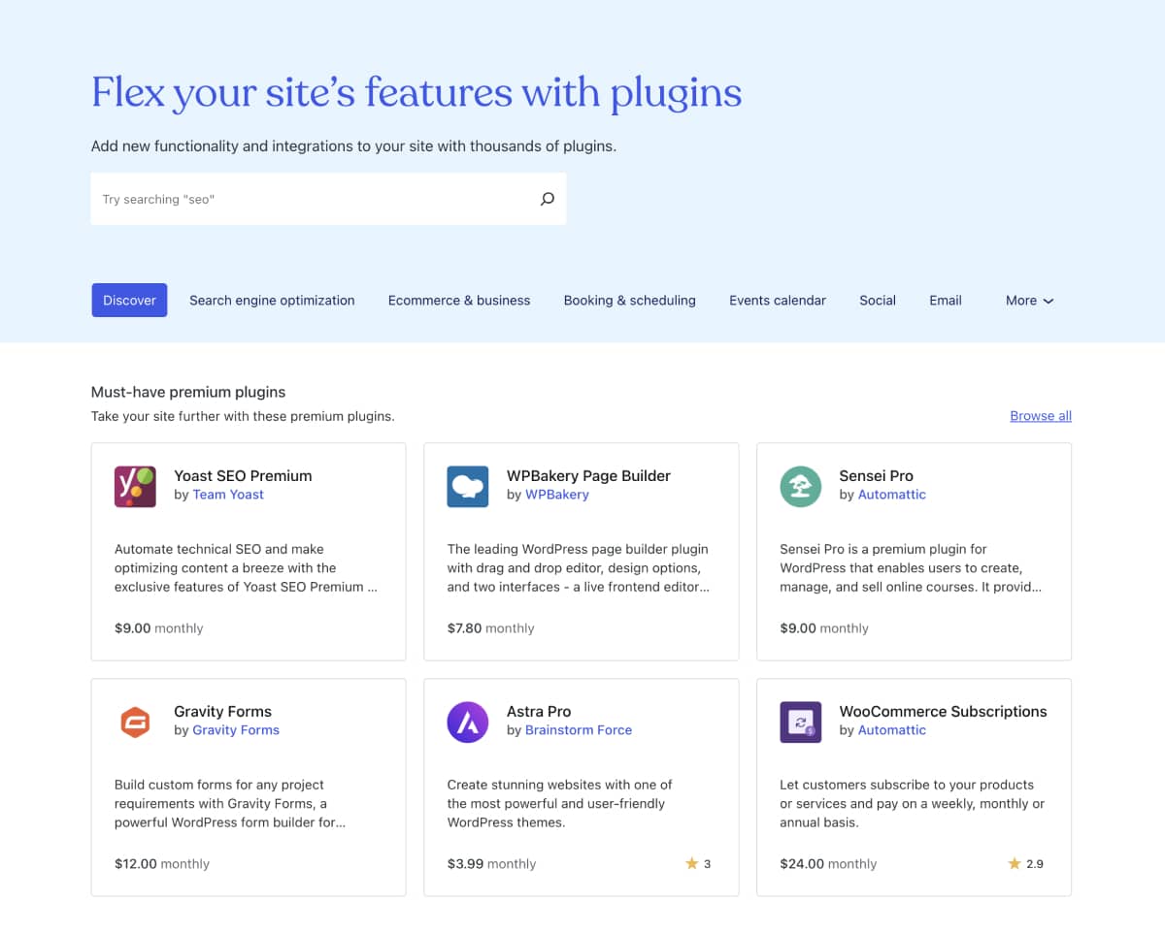This screenshot has width=1165, height=932.
Task: Open the Gravity Forms plugin title
Action: [x=222, y=711]
